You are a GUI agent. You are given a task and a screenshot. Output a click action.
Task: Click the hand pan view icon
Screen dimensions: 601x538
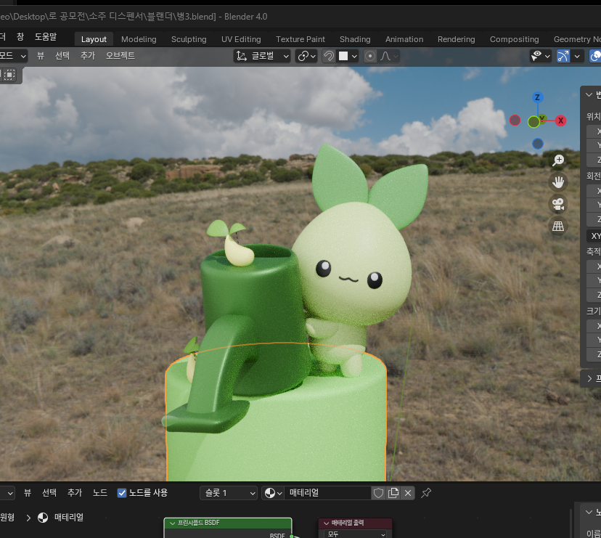pyautogui.click(x=558, y=182)
